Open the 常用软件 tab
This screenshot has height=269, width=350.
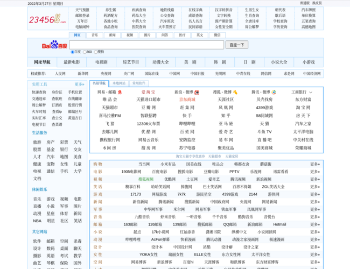tap(139, 83)
